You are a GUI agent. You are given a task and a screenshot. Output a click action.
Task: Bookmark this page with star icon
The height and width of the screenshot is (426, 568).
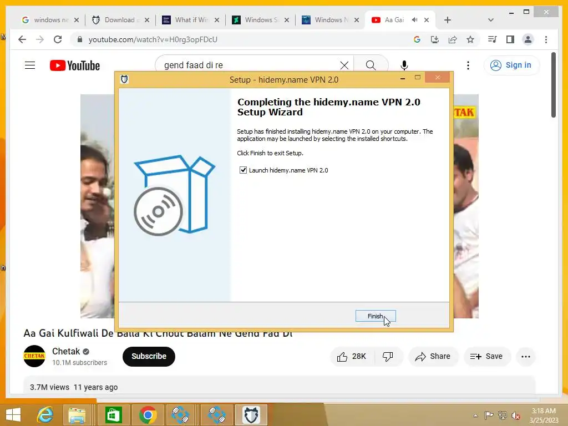tap(470, 39)
